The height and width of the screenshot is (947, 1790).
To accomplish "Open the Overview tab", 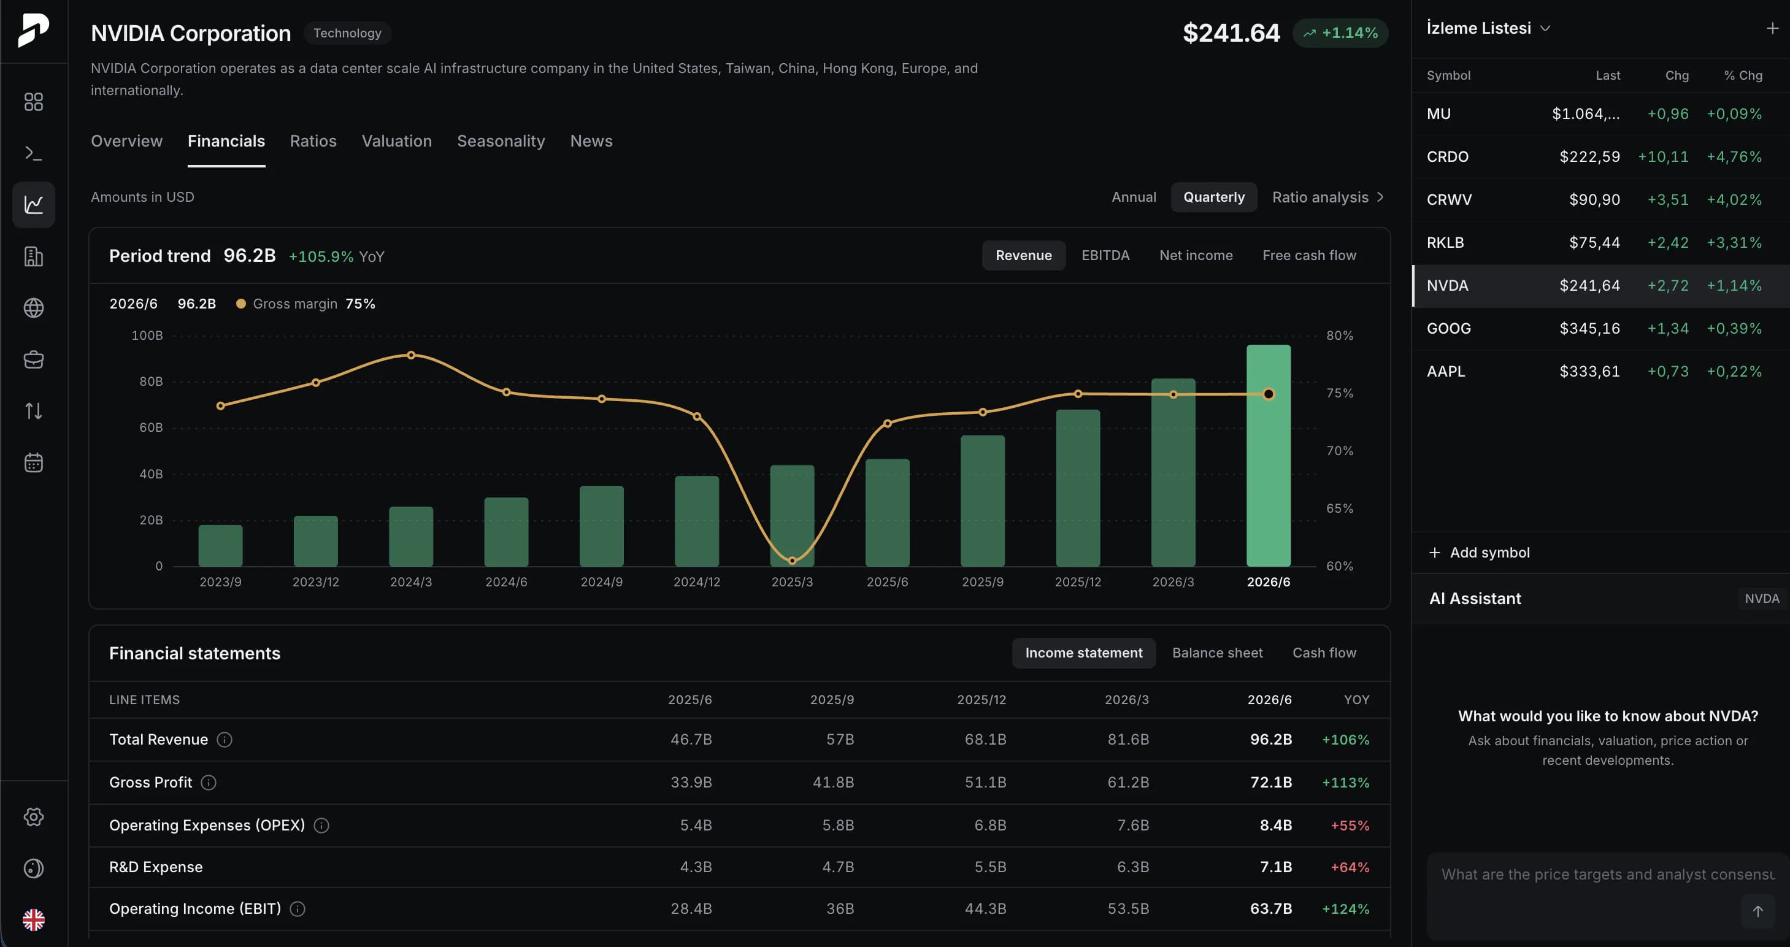I will click(126, 141).
